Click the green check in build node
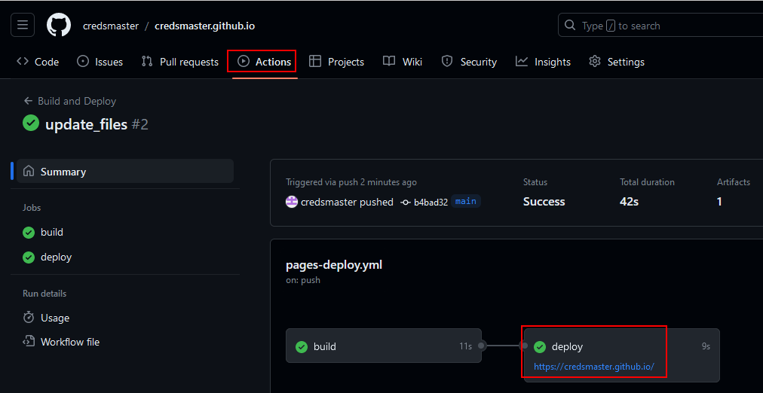This screenshot has height=393, width=763. [302, 347]
